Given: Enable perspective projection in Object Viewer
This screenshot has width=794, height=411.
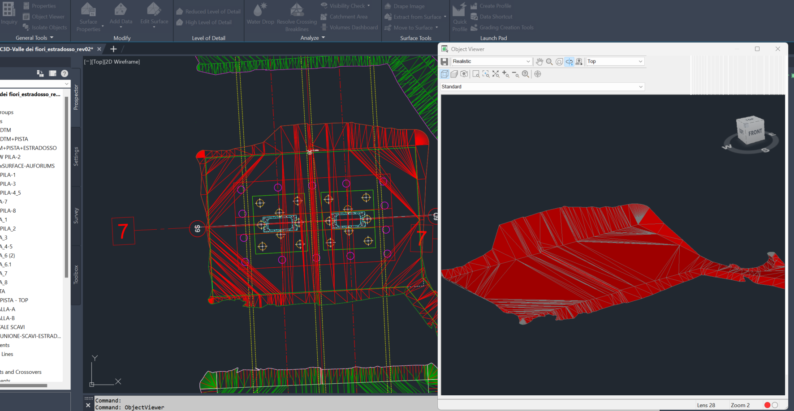Looking at the screenshot, I should (x=454, y=74).
